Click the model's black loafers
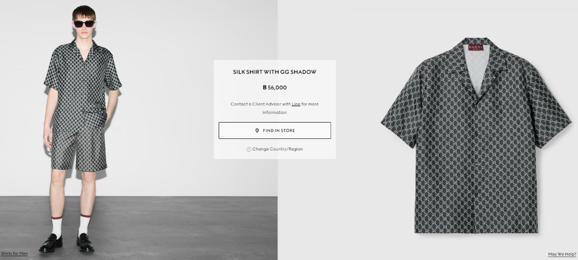The height and width of the screenshot is (260, 578). click(67, 243)
